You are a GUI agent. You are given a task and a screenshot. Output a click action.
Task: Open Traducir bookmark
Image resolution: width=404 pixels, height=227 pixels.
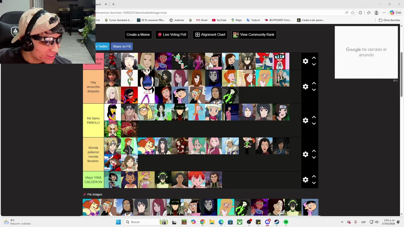[253, 20]
